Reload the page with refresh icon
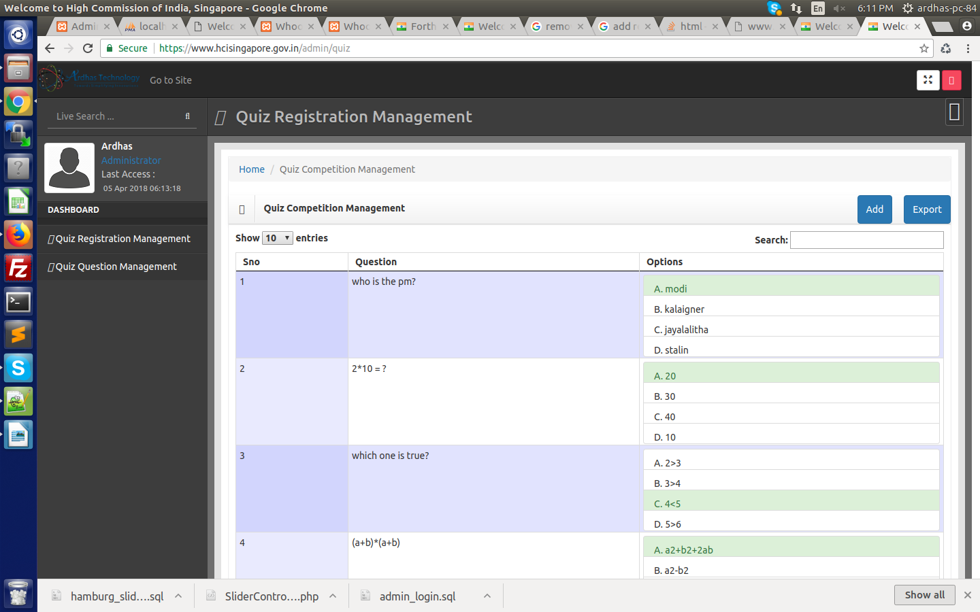Screen dimensions: 980x612 click(x=88, y=48)
